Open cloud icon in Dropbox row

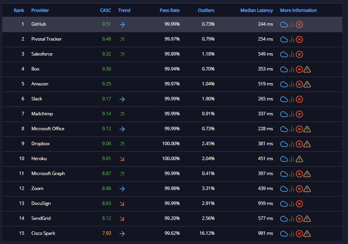point(284,144)
